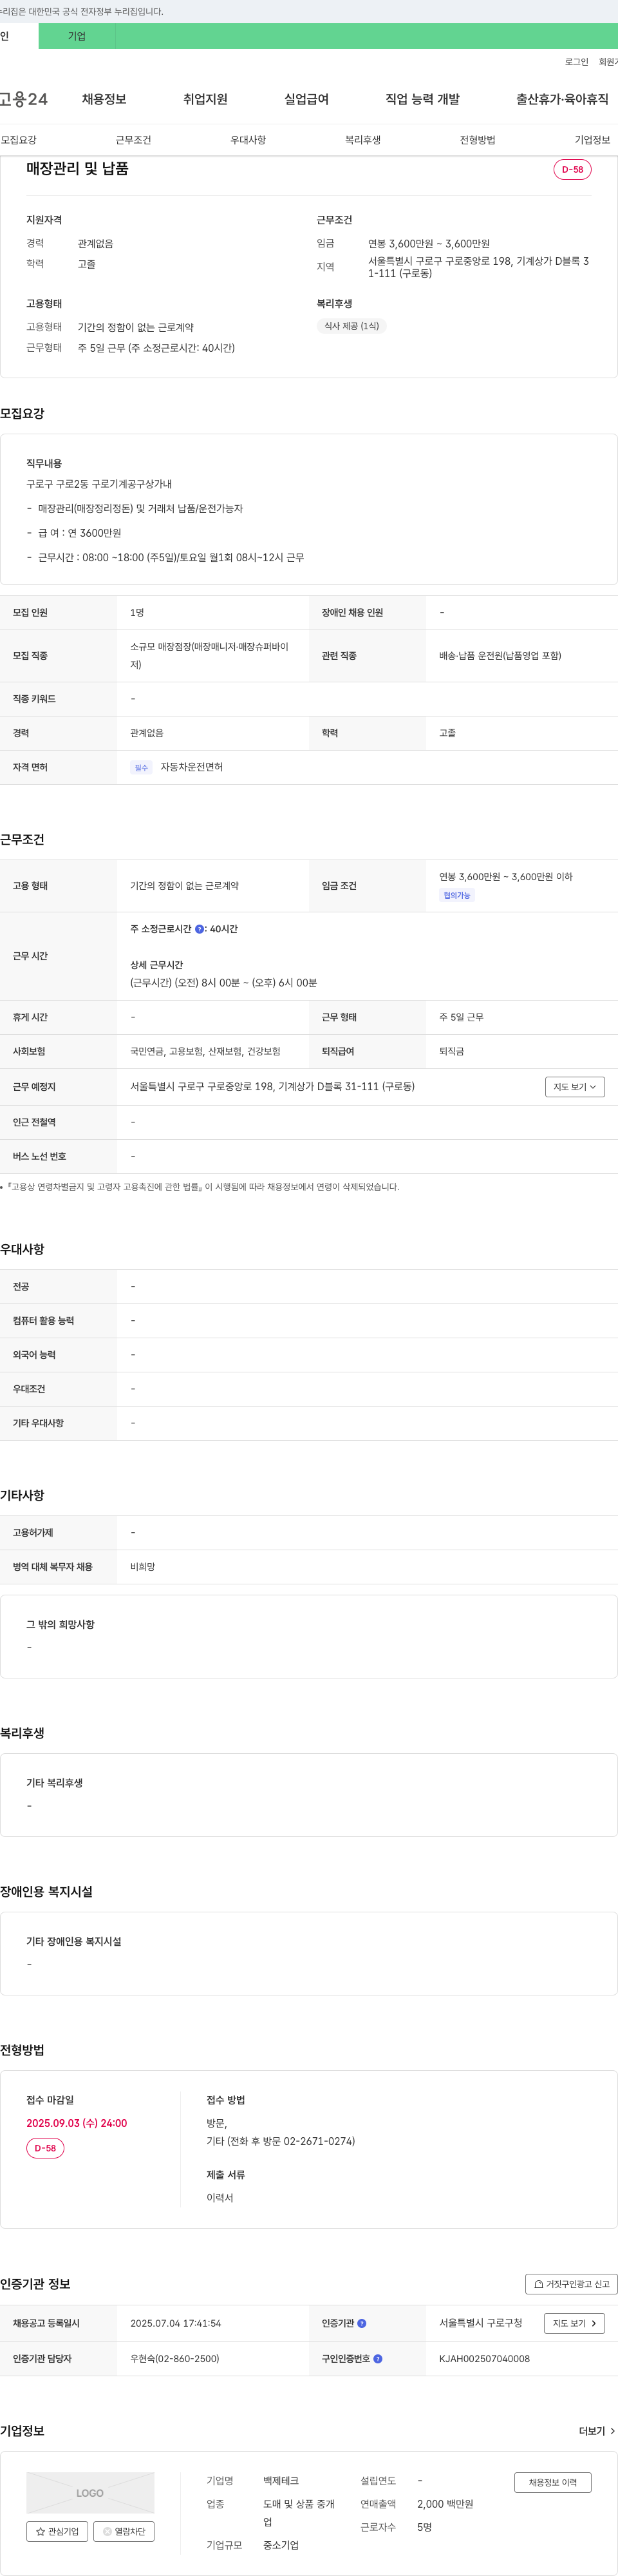Click the 소규모 매장점장 job type cell
618x2576 pixels.
pos(212,655)
